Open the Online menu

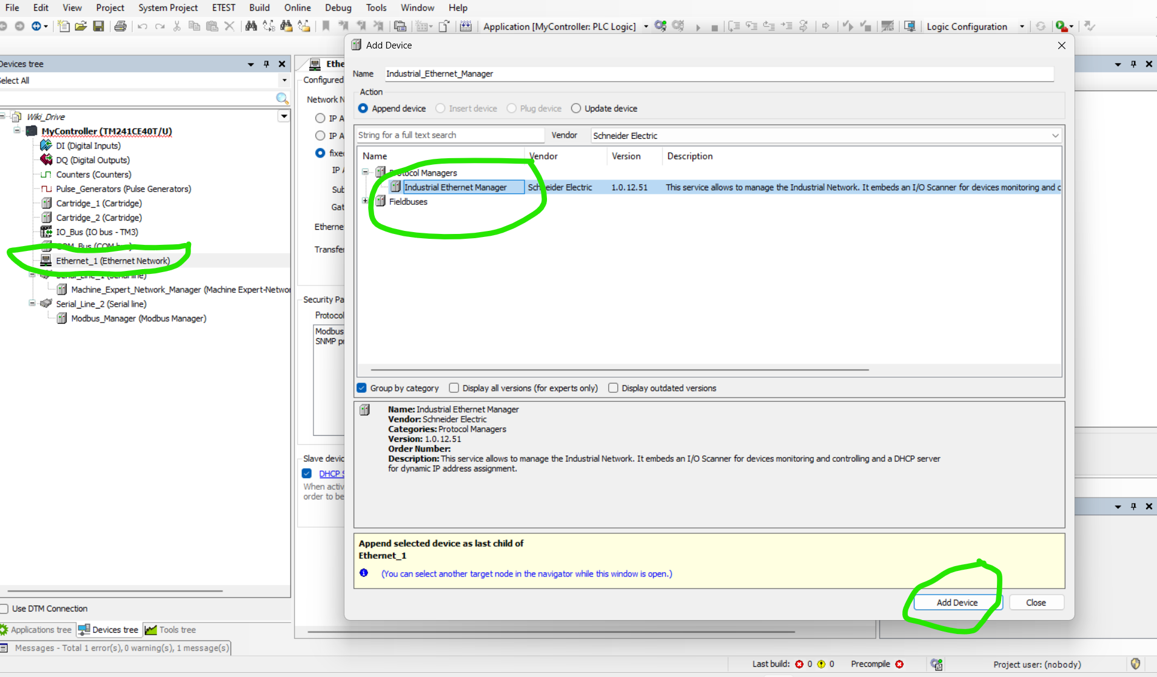click(297, 8)
